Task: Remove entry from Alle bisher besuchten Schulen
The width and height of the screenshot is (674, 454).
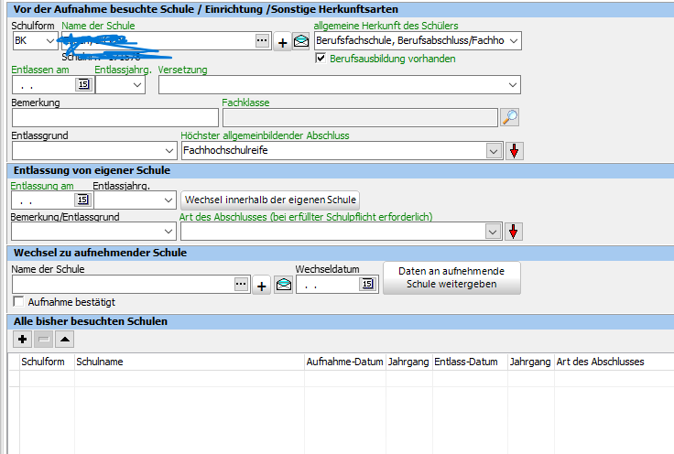Action: click(43, 340)
